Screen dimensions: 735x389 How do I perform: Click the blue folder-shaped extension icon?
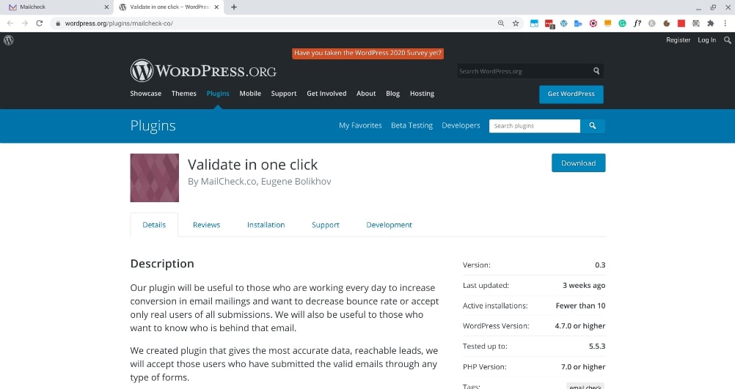578,23
